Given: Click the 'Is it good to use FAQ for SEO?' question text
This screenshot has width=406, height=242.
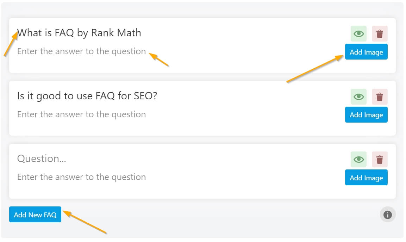Looking at the screenshot, I should click(87, 95).
